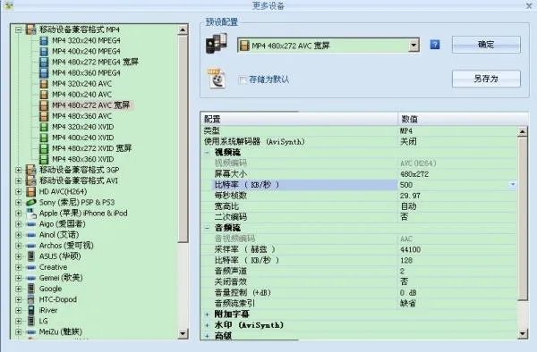
Task: Click the iRiver device icon
Action: pyautogui.click(x=30, y=310)
